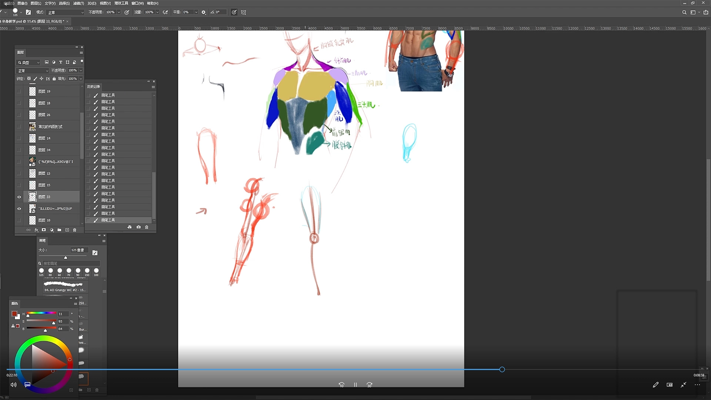Select the last 画笔工具 history state
This screenshot has width=711, height=400.
[108, 220]
